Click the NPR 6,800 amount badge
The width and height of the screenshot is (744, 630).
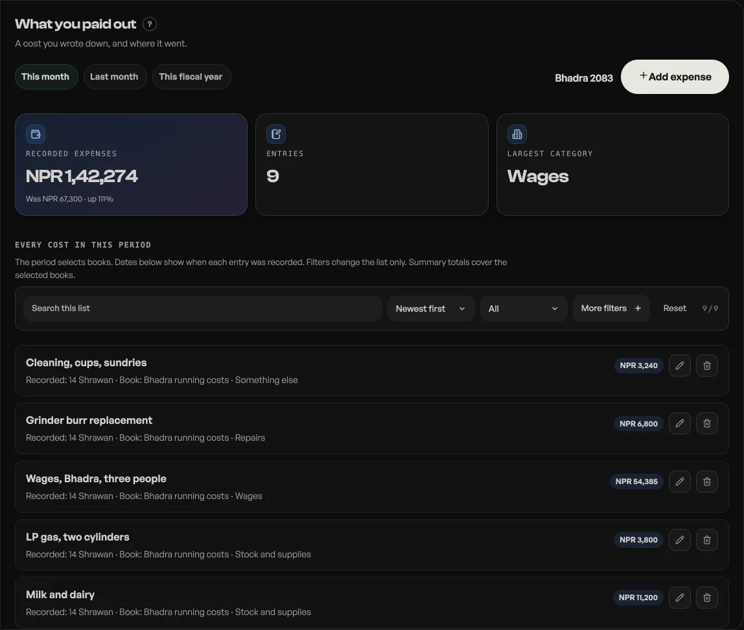point(638,424)
